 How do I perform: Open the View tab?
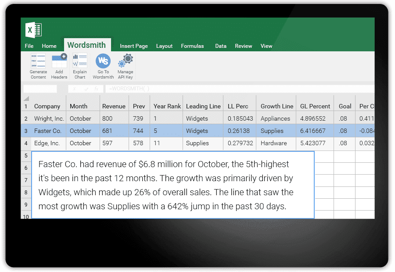pos(266,46)
